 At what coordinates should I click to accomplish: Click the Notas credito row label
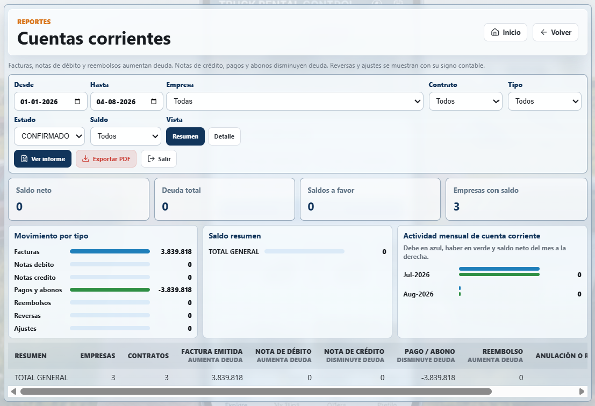[x=35, y=278]
